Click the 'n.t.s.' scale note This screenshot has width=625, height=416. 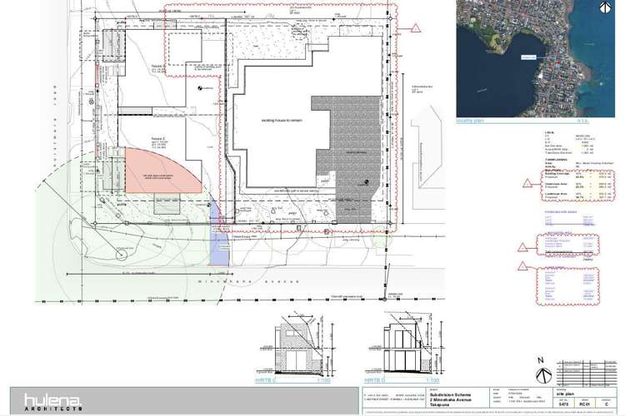(x=582, y=121)
